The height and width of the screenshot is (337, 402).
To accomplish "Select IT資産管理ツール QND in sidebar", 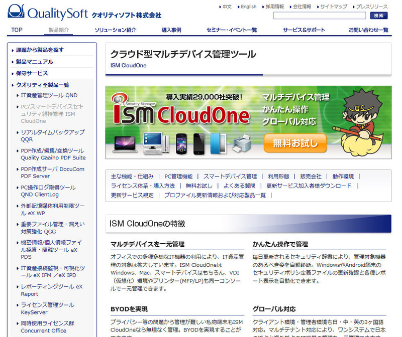I will (x=49, y=95).
